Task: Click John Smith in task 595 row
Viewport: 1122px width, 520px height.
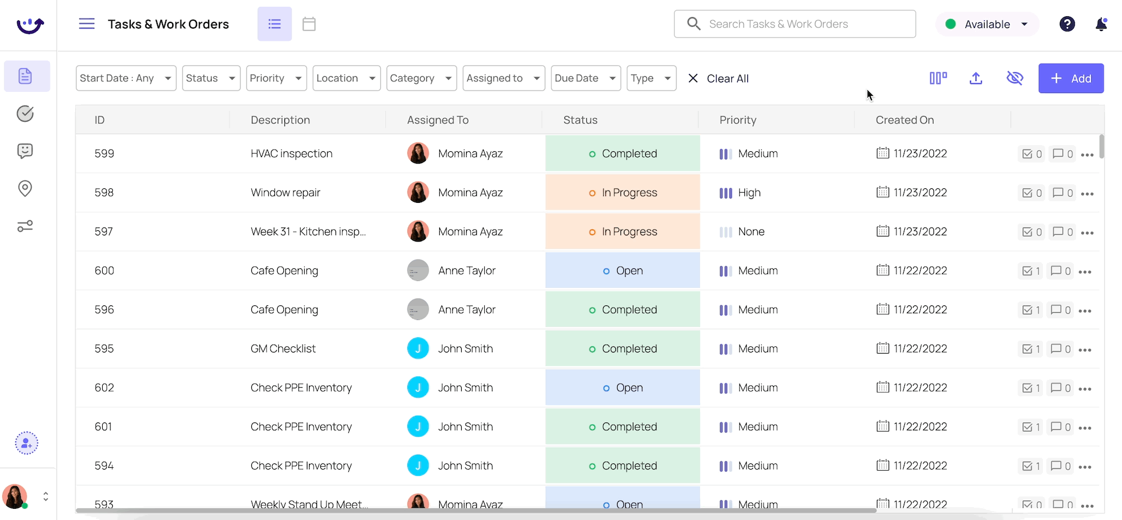Action: (450, 349)
